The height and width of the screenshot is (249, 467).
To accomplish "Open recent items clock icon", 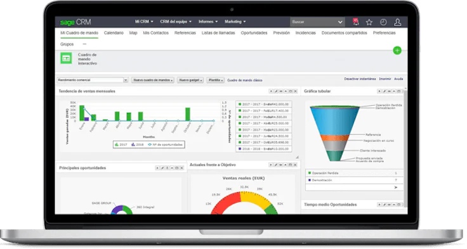I will 383,22.
